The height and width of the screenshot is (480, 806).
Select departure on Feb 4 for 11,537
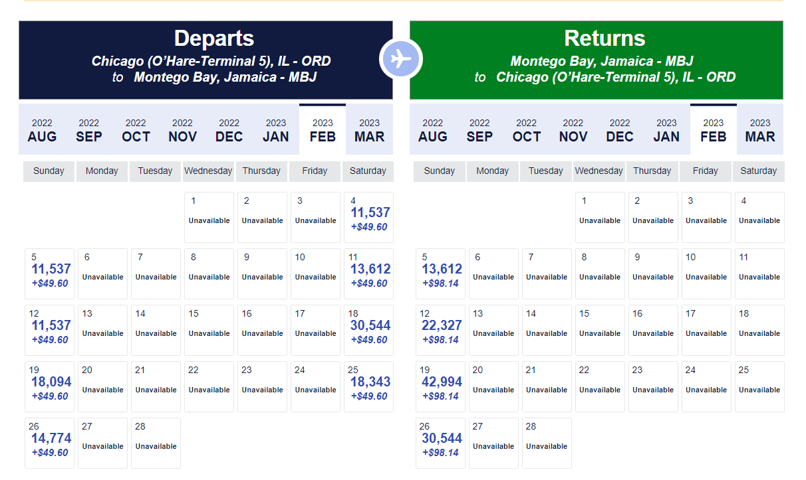coord(369,218)
